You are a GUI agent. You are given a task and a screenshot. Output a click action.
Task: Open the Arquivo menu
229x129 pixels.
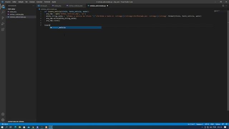pyautogui.click(x=8, y=2)
